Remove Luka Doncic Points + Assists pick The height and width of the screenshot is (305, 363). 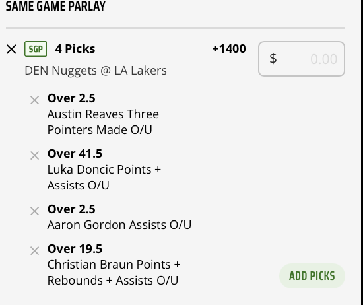[x=34, y=156]
